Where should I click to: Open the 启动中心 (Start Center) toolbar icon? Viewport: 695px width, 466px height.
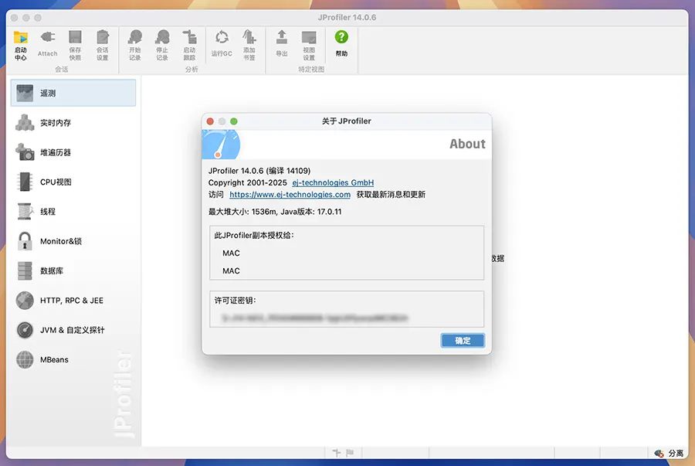tap(21, 39)
